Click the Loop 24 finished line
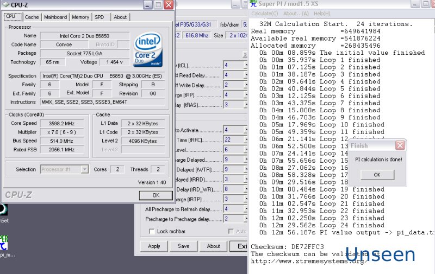This screenshot has height=274, width=435. tap(322, 225)
